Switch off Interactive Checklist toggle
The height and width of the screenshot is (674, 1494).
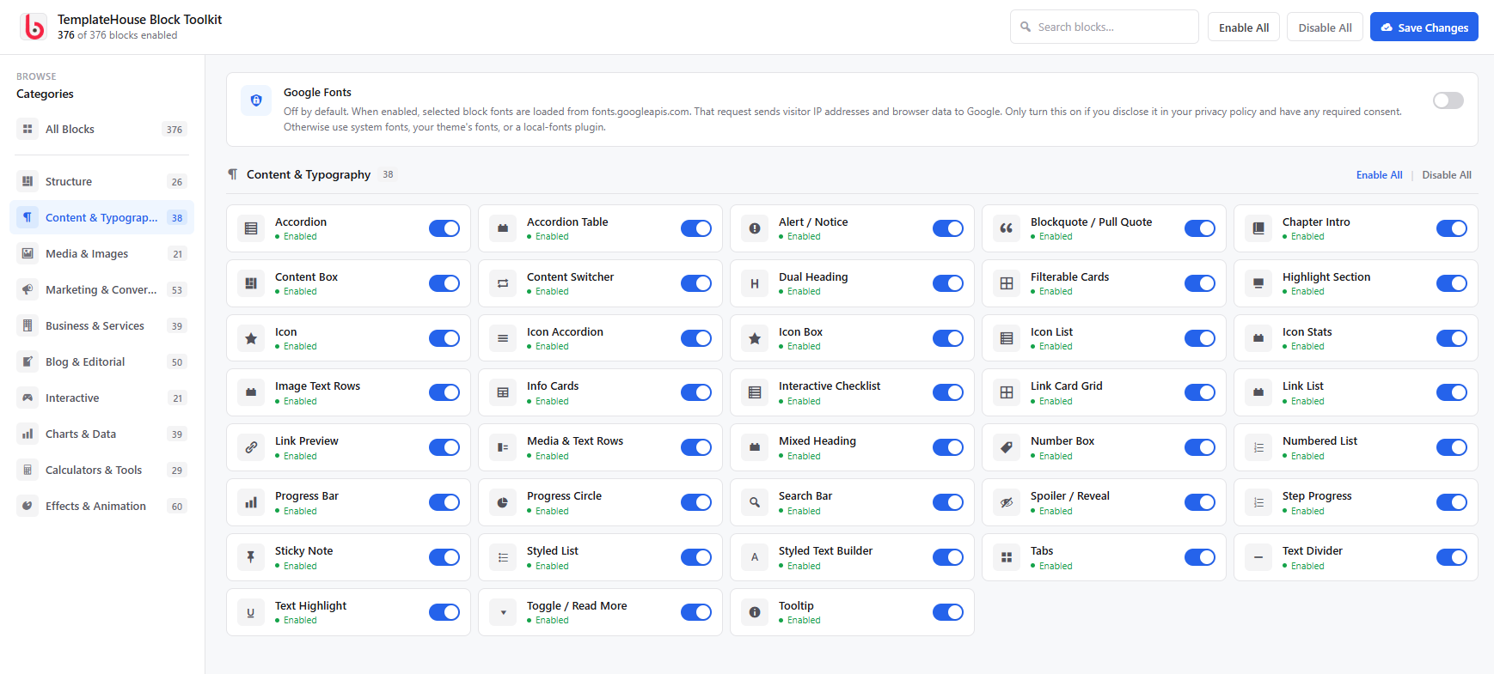(948, 392)
